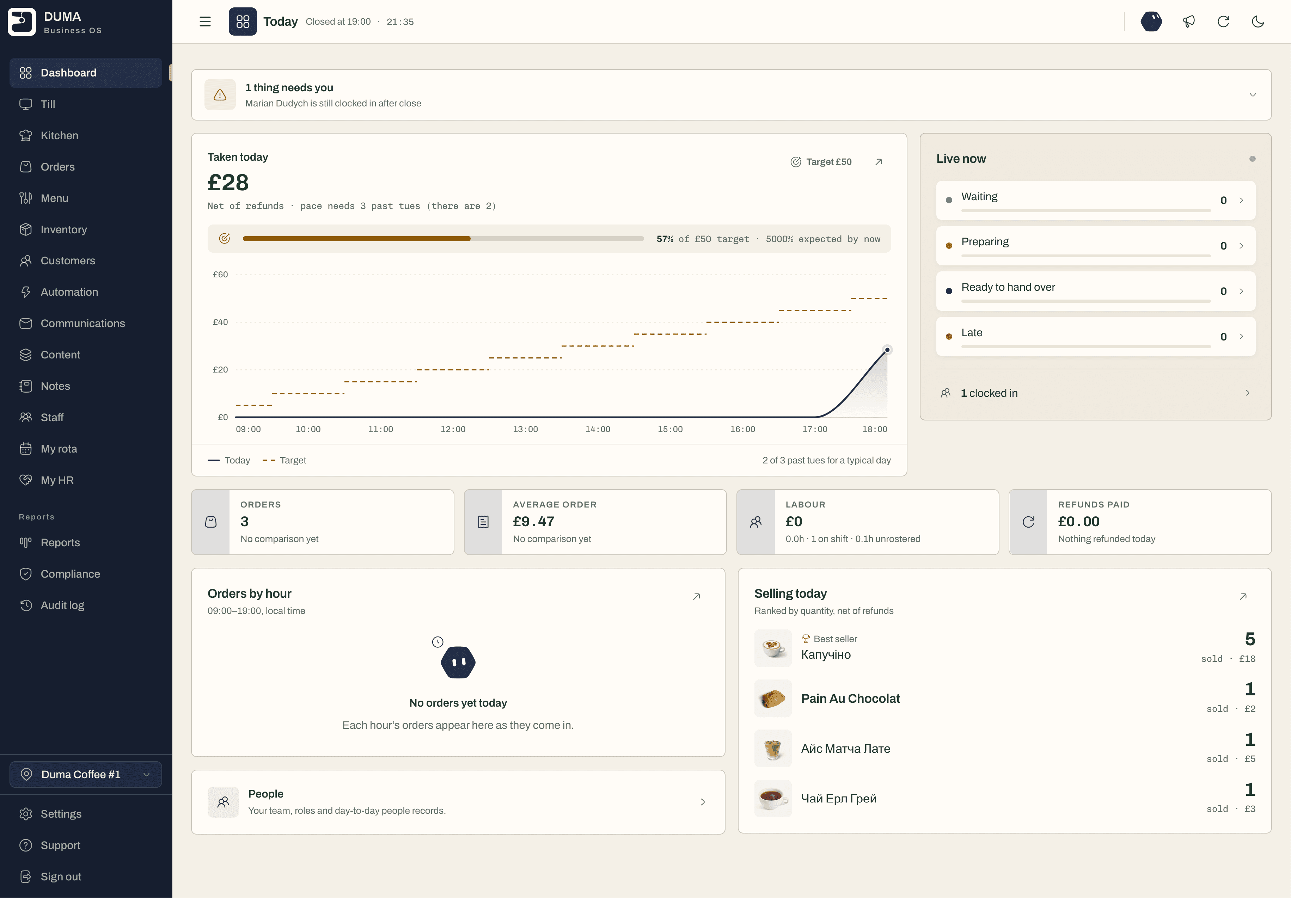Open the Waiting orders row chevron
Image resolution: width=1291 pixels, height=898 pixels.
pyautogui.click(x=1241, y=201)
